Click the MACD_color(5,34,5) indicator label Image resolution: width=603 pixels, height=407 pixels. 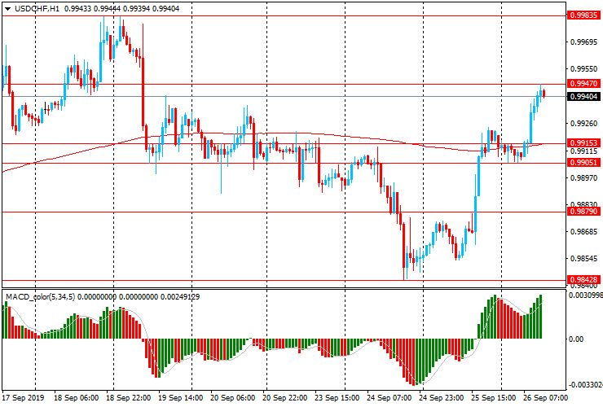pyautogui.click(x=41, y=296)
